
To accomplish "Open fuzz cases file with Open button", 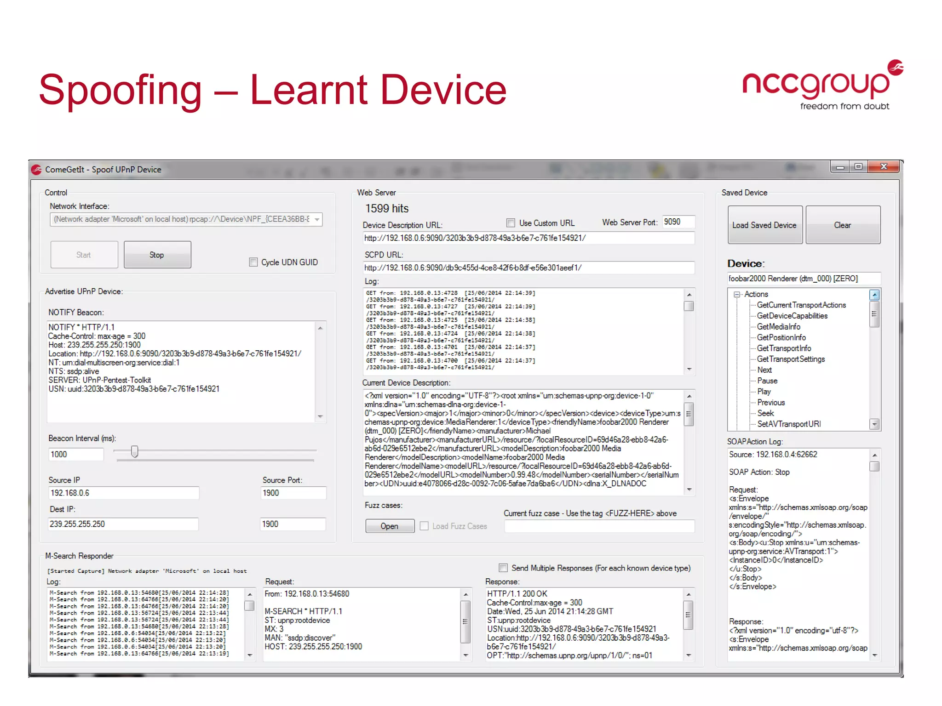I will [x=390, y=526].
